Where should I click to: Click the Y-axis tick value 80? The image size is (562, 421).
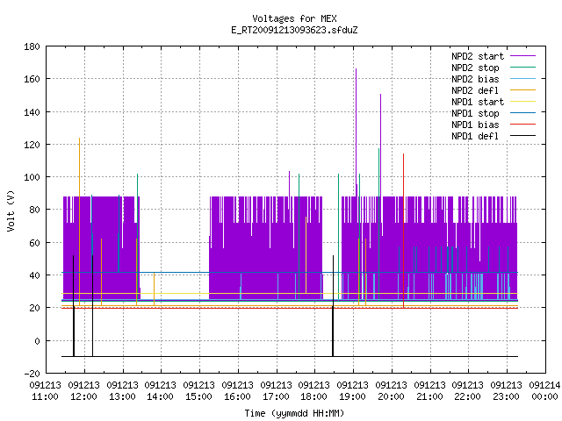coord(34,210)
